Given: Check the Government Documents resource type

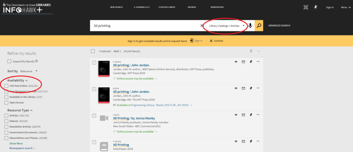Looking at the screenshot, I should tap(6, 132).
